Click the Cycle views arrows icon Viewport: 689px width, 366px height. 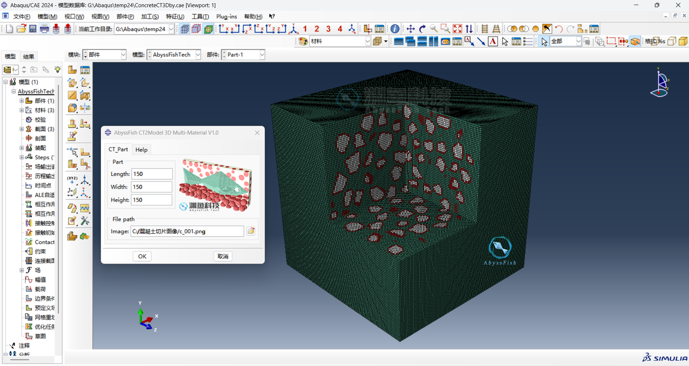pyautogui.click(x=469, y=29)
